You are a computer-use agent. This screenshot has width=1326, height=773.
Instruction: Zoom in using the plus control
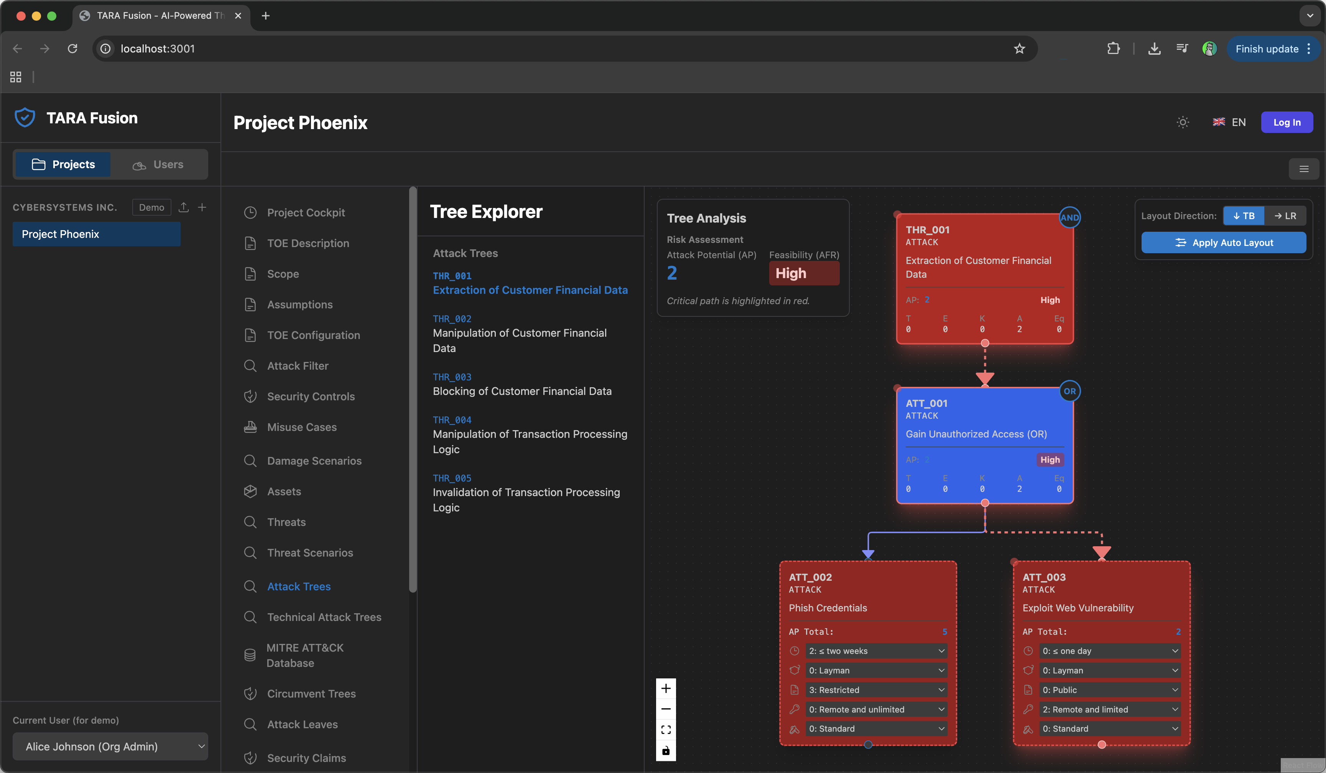(x=666, y=688)
